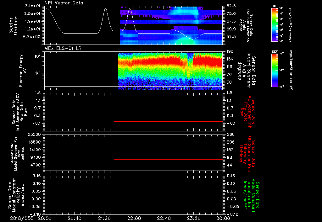322x222 pixels.
Task: Click the 21:20 time axis label
Action: pyautogui.click(x=104, y=218)
